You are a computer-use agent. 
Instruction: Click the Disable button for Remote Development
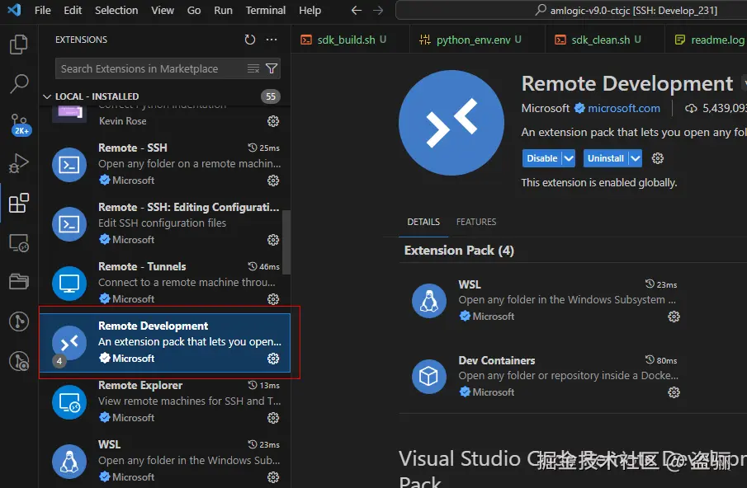pyautogui.click(x=543, y=157)
